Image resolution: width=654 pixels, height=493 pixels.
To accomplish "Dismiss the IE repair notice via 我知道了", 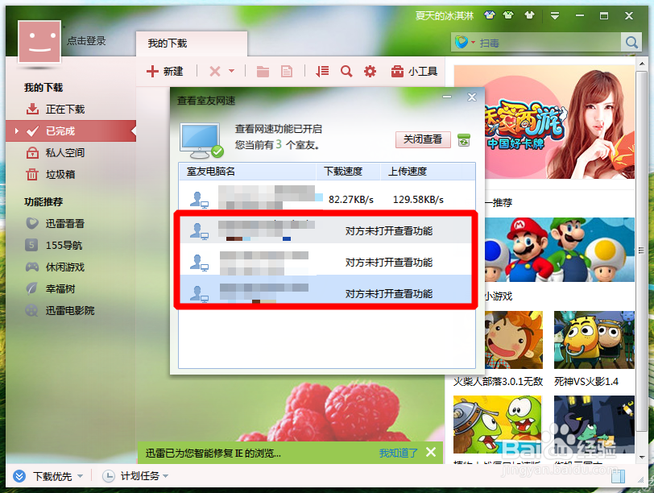I will tap(396, 453).
